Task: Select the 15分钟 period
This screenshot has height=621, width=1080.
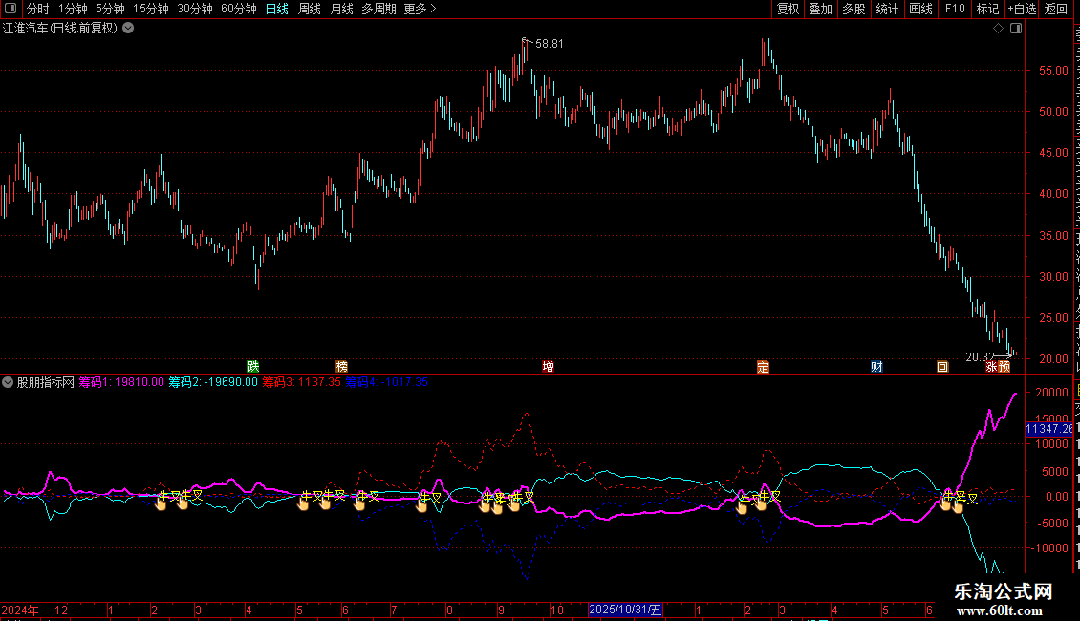Action: click(151, 9)
